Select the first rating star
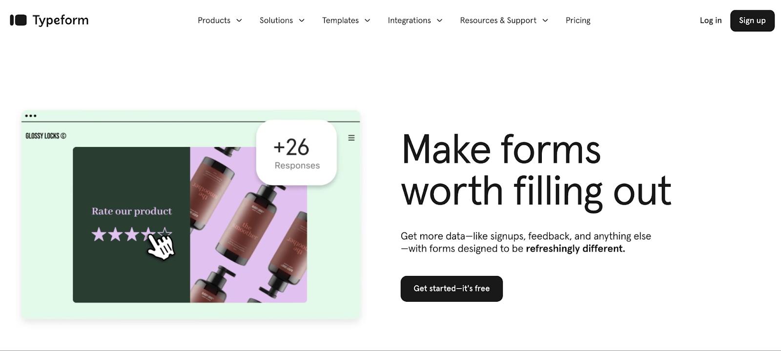 pos(99,234)
